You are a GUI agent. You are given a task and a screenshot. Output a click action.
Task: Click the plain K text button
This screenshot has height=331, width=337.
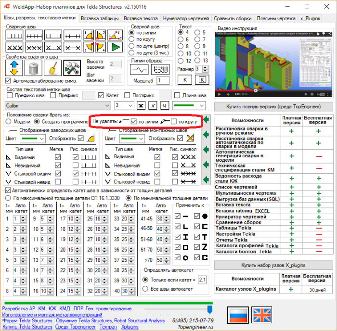pos(185,80)
